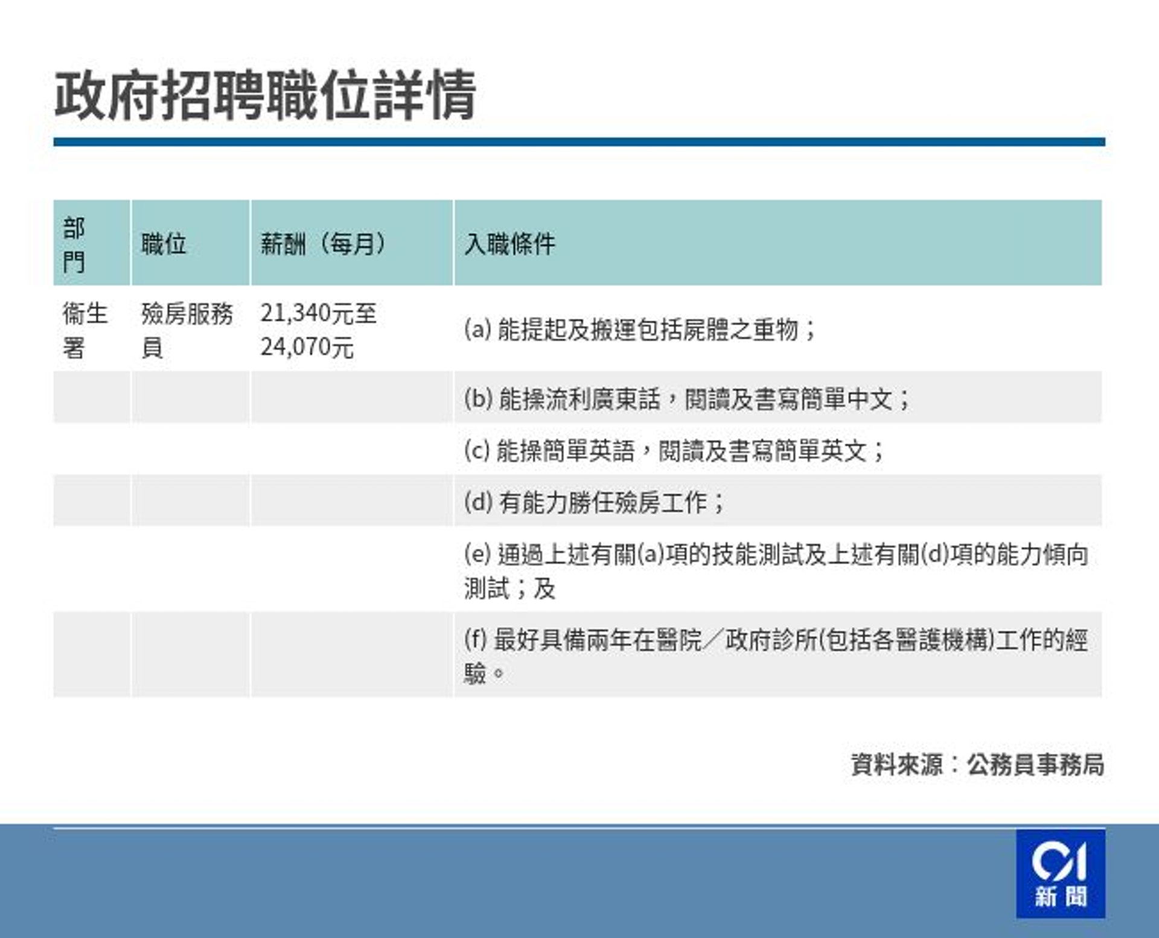Click the 部門 column header
Viewport: 1159px width, 938px height.
click(74, 244)
